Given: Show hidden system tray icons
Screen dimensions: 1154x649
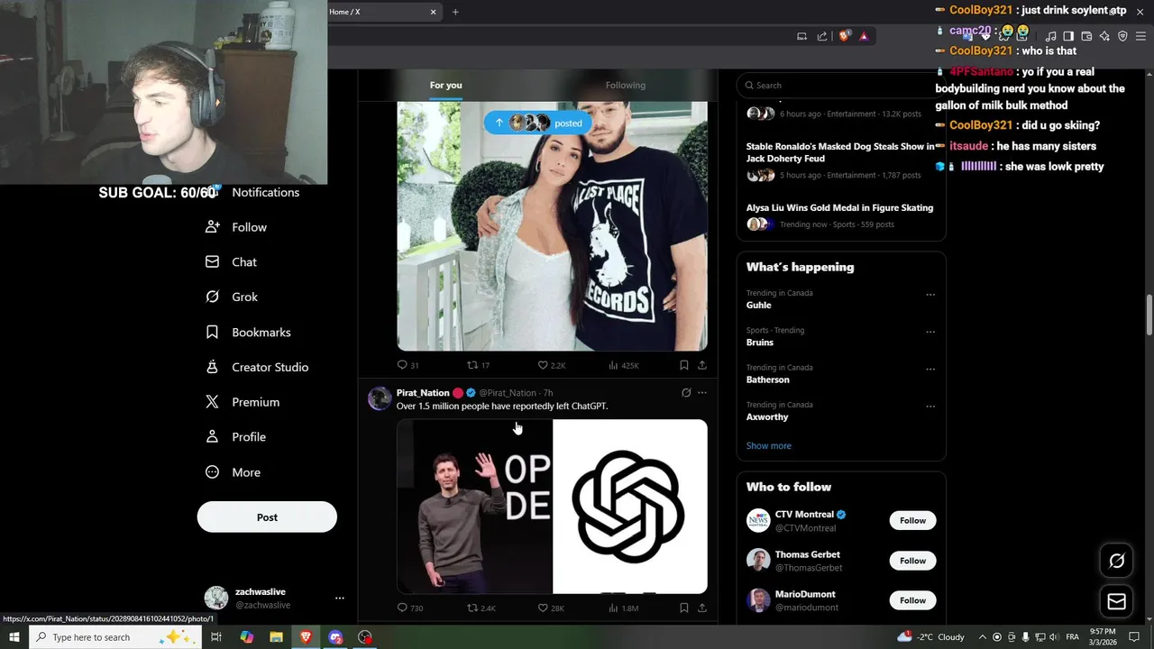Looking at the screenshot, I should tap(983, 637).
